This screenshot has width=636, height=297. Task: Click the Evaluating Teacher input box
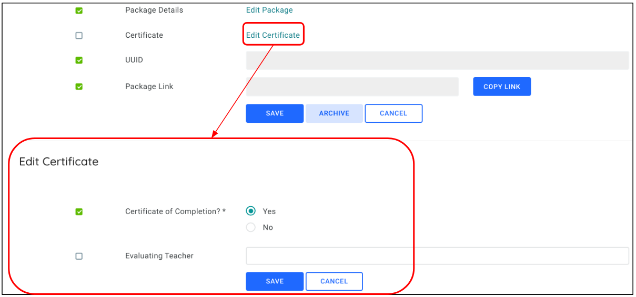[437, 256]
